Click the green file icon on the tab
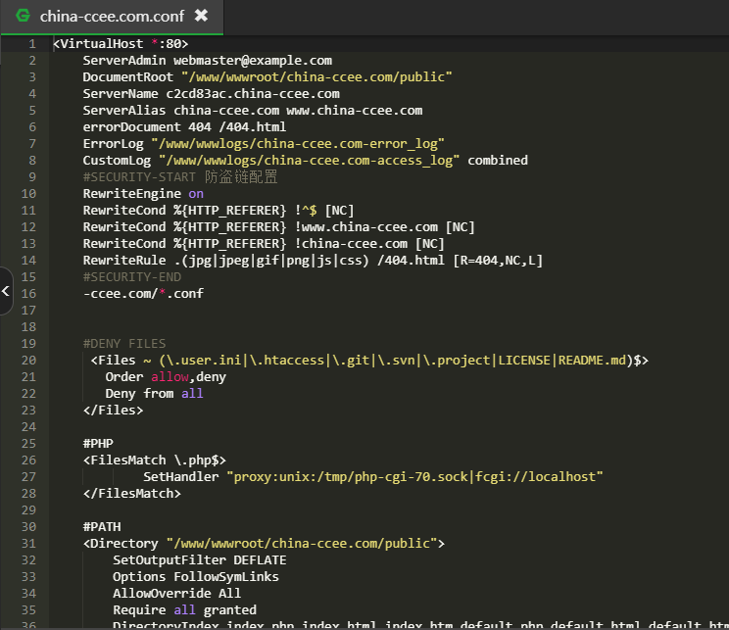Image resolution: width=729 pixels, height=630 pixels. tap(23, 16)
